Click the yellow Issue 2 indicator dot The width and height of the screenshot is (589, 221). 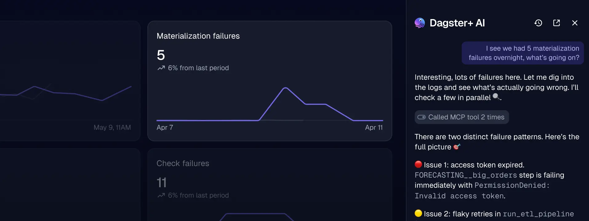(418, 213)
